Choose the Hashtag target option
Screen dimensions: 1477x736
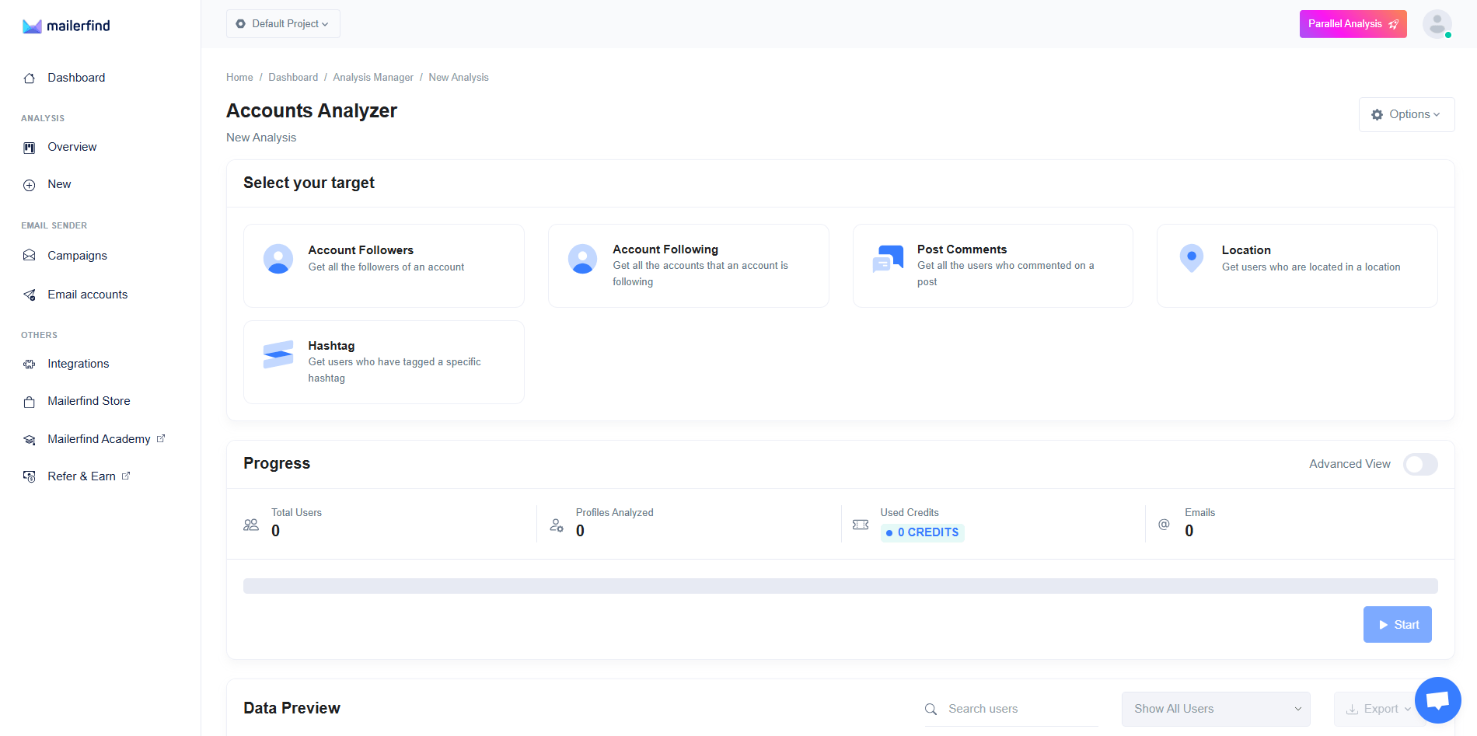pos(383,361)
